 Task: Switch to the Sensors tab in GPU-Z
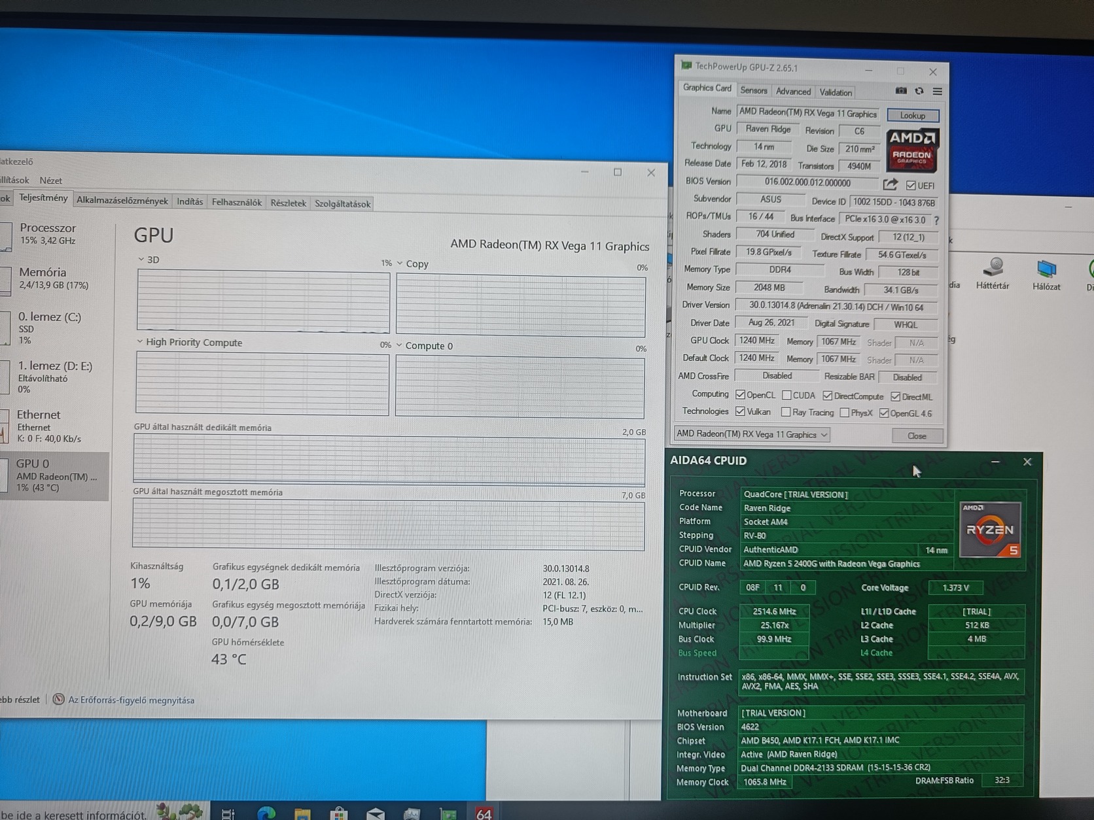click(x=754, y=90)
